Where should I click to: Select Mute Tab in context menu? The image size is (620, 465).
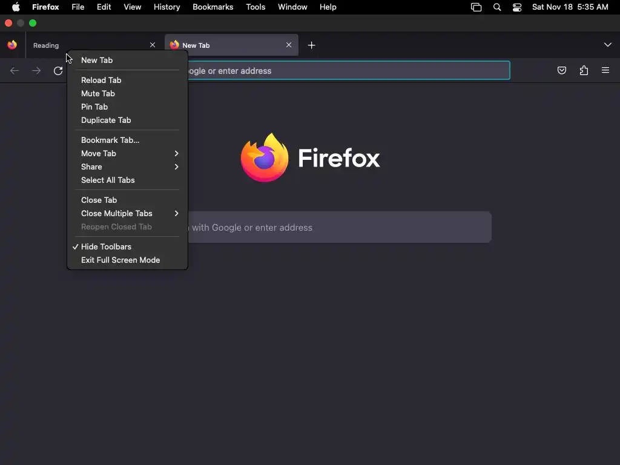[x=127, y=94]
